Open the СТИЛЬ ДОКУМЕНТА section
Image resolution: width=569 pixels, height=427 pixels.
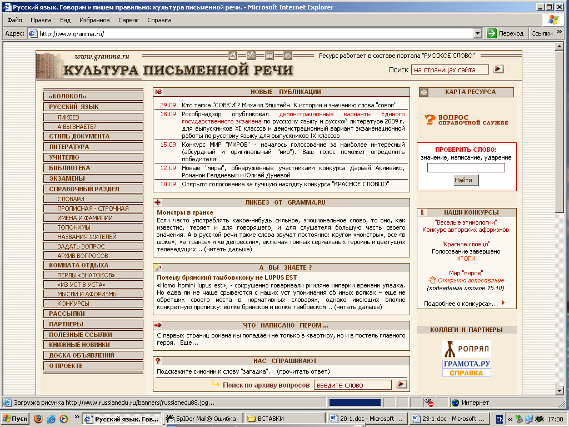93,136
